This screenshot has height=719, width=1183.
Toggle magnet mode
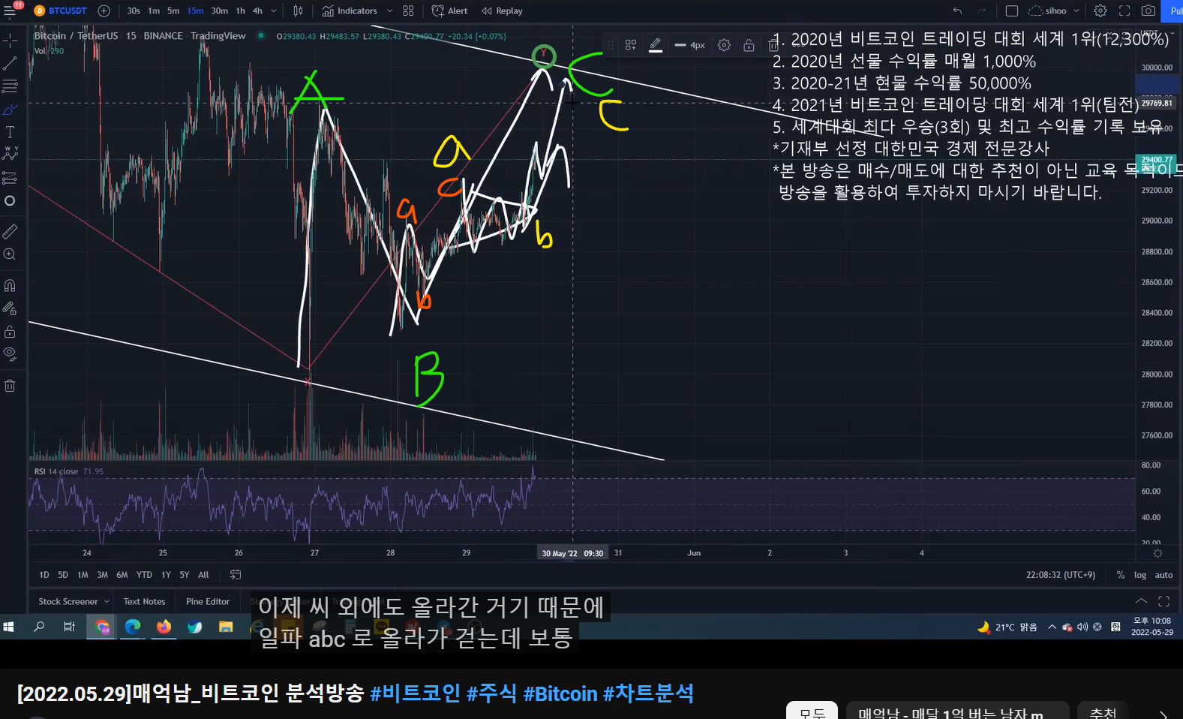coord(10,285)
